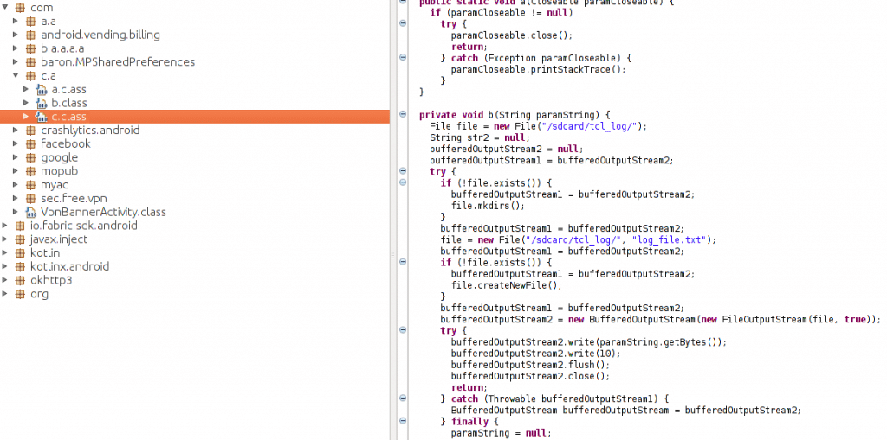Image resolution: width=887 pixels, height=440 pixels.
Task: Click 'bufferedOutputStream2.flush();' line
Action: coord(531,365)
